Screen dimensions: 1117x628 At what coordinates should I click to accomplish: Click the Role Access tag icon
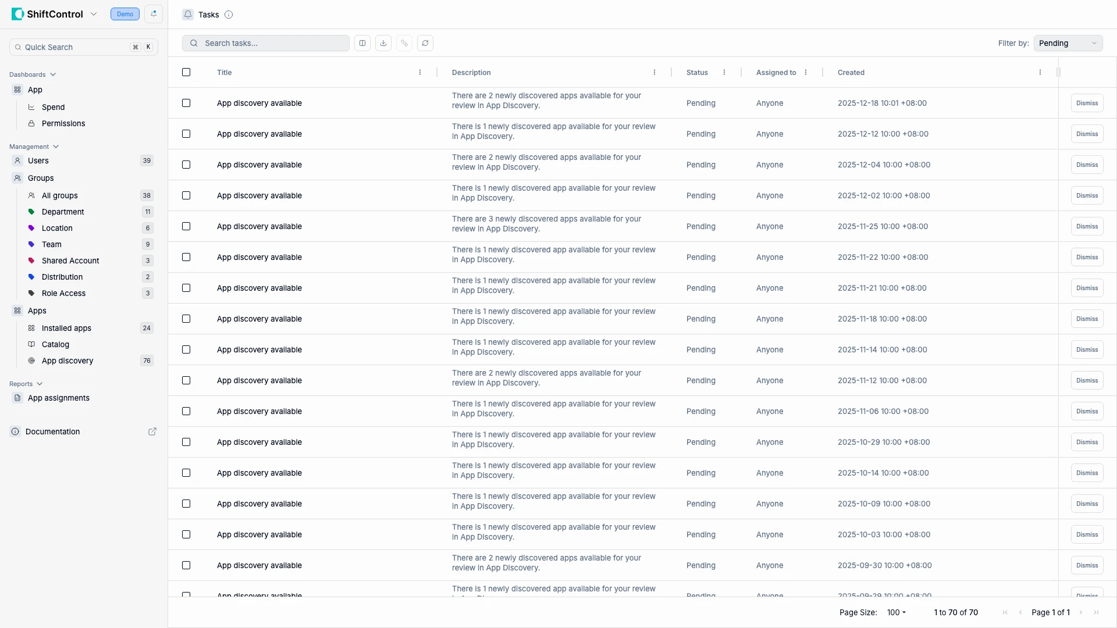point(31,293)
